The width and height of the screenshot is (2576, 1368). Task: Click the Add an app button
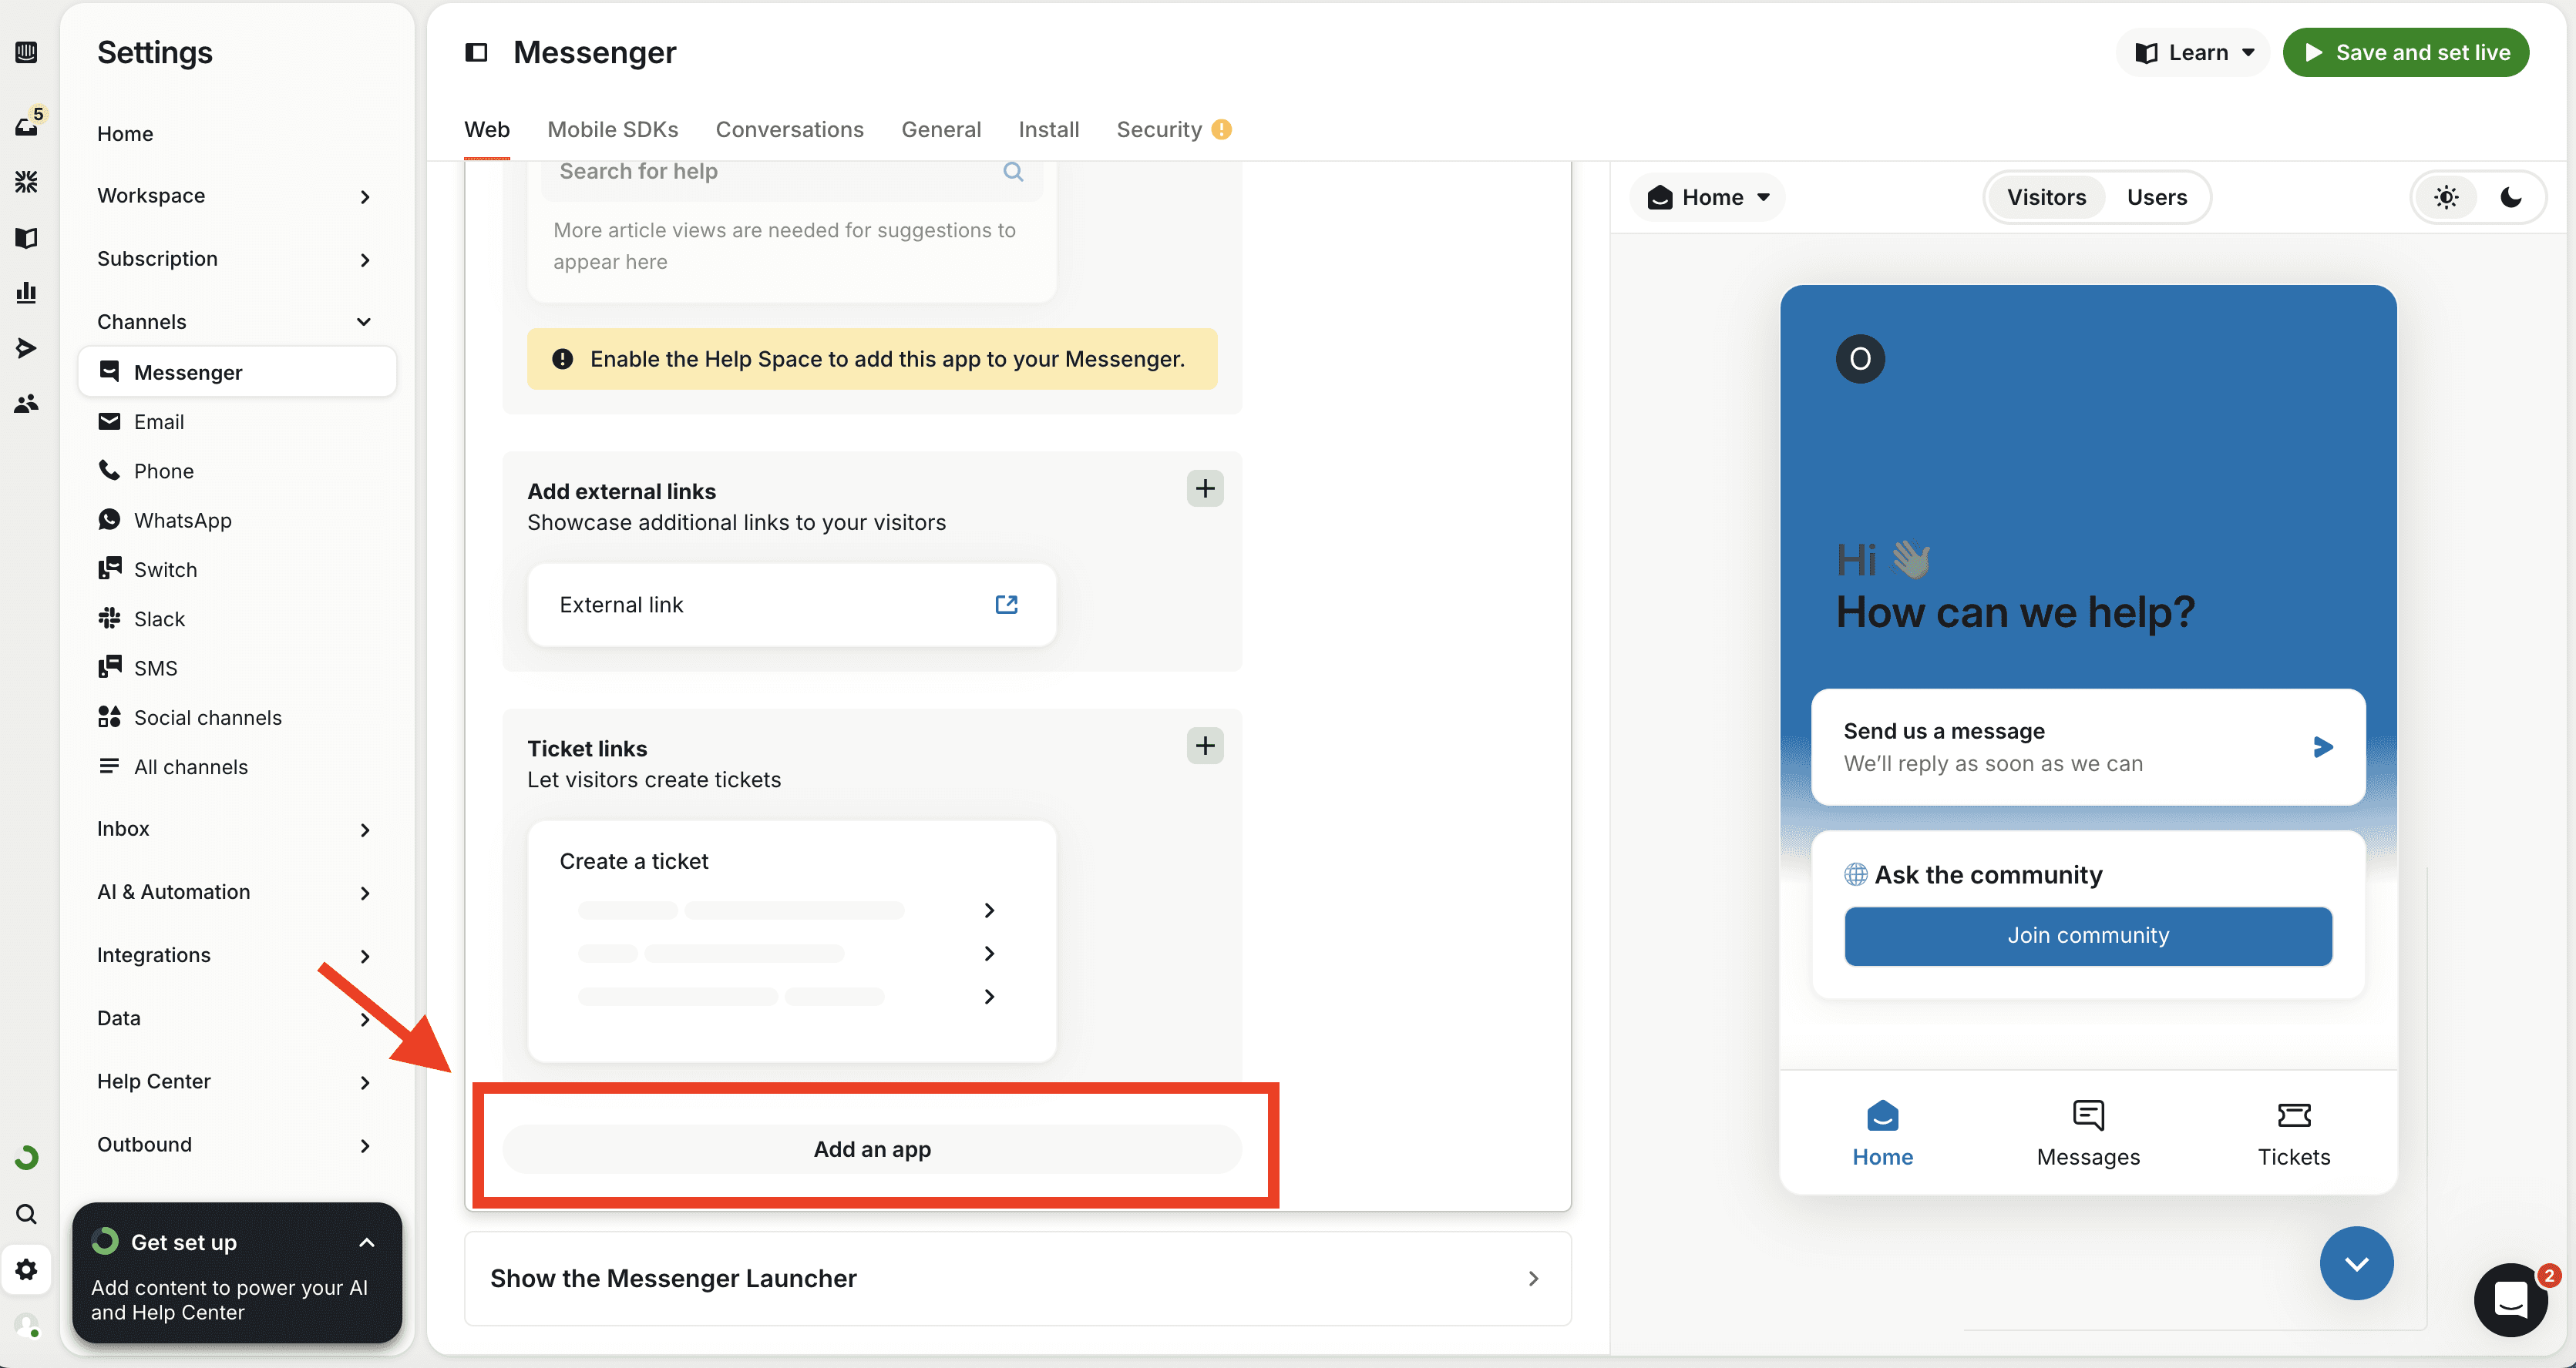click(x=872, y=1149)
